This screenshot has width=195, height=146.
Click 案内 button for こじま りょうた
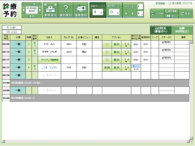(116, 68)
